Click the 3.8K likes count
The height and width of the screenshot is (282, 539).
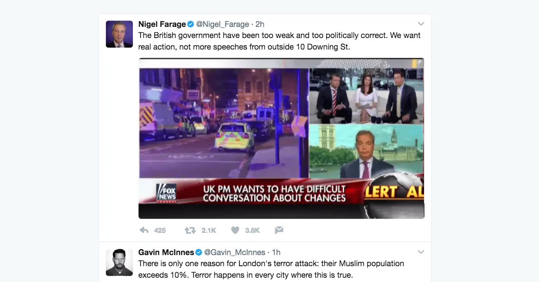point(252,230)
